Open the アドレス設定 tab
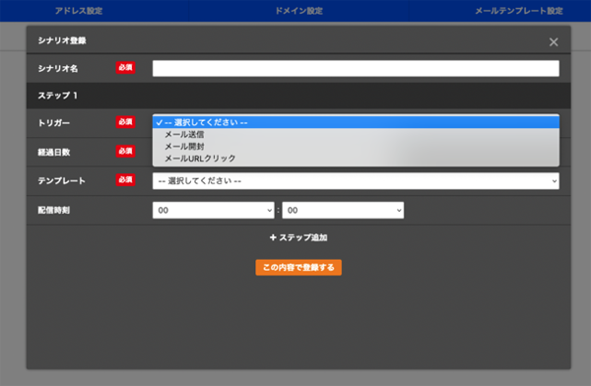 pos(79,11)
